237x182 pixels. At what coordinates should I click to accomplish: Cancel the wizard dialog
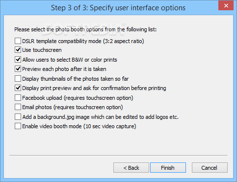tap(210, 167)
